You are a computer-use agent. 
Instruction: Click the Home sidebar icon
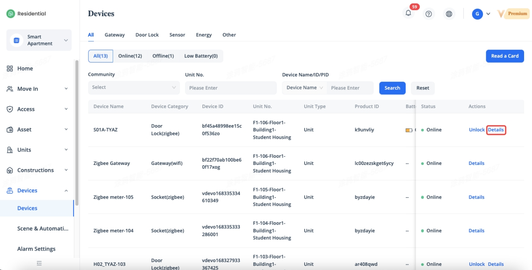pos(10,69)
